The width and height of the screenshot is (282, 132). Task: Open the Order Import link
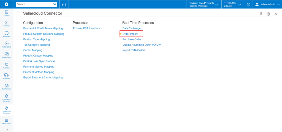pos(130,34)
